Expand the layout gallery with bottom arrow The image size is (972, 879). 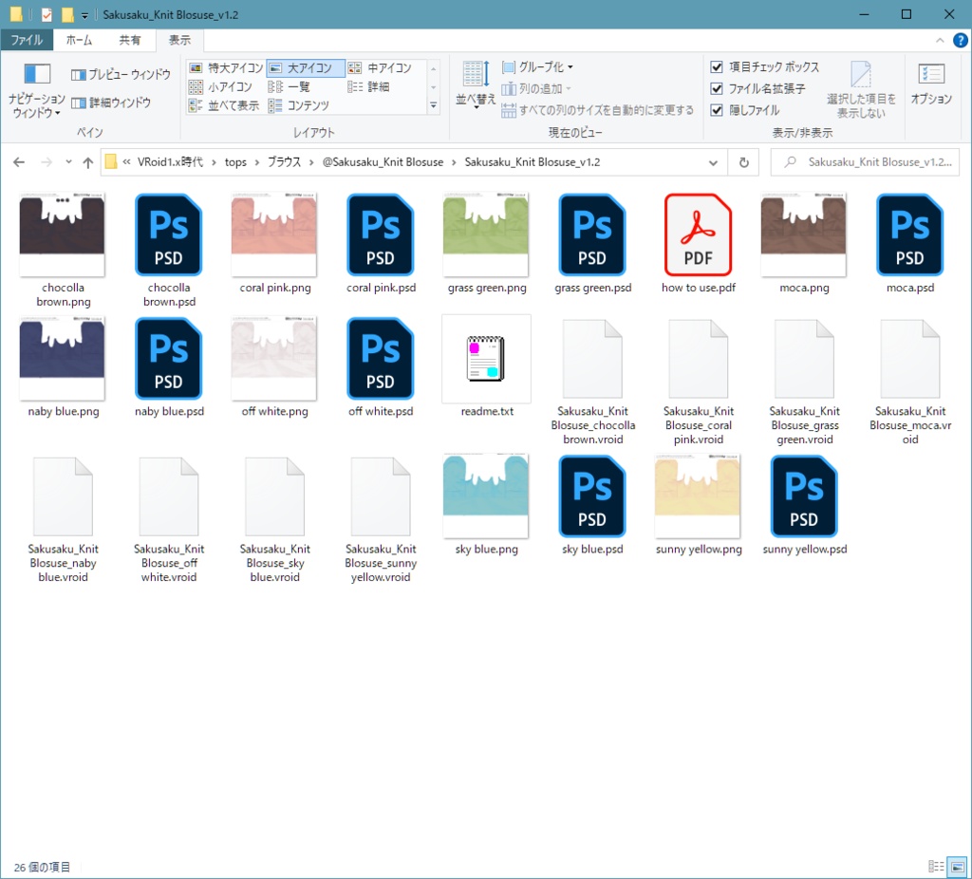[433, 106]
